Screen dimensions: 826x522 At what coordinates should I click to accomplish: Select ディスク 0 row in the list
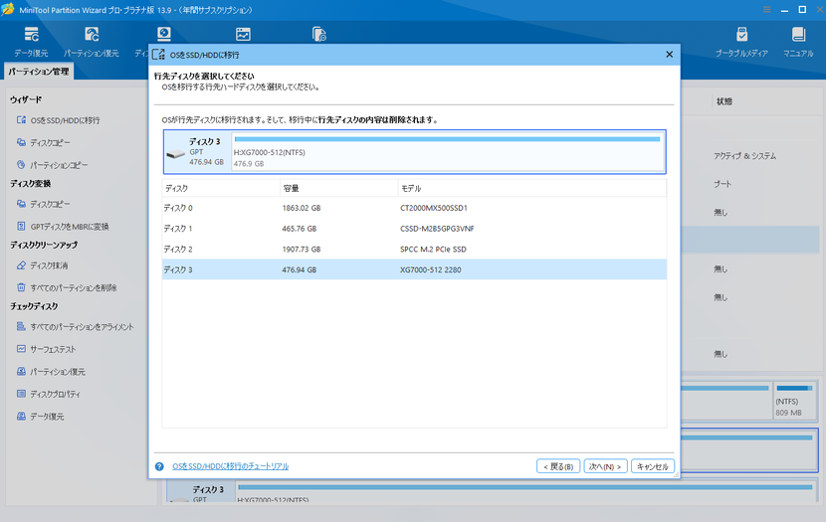coord(414,208)
